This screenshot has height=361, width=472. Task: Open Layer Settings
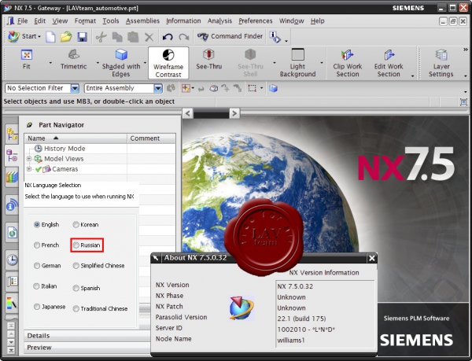441,63
